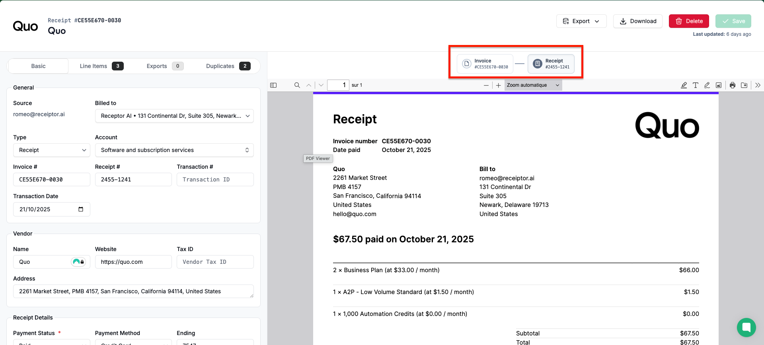The height and width of the screenshot is (345, 764).
Task: Open the Exports tab
Action: 165,66
